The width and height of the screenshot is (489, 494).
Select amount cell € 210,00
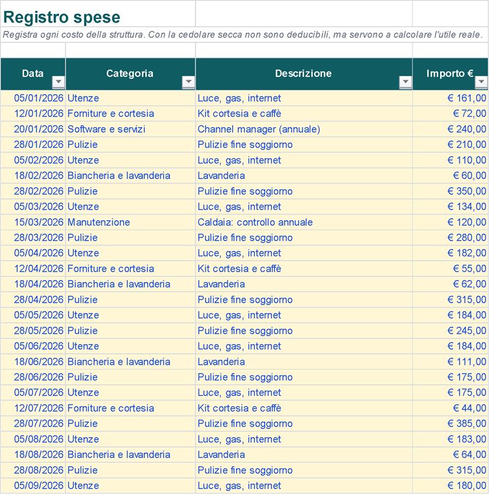pos(450,145)
